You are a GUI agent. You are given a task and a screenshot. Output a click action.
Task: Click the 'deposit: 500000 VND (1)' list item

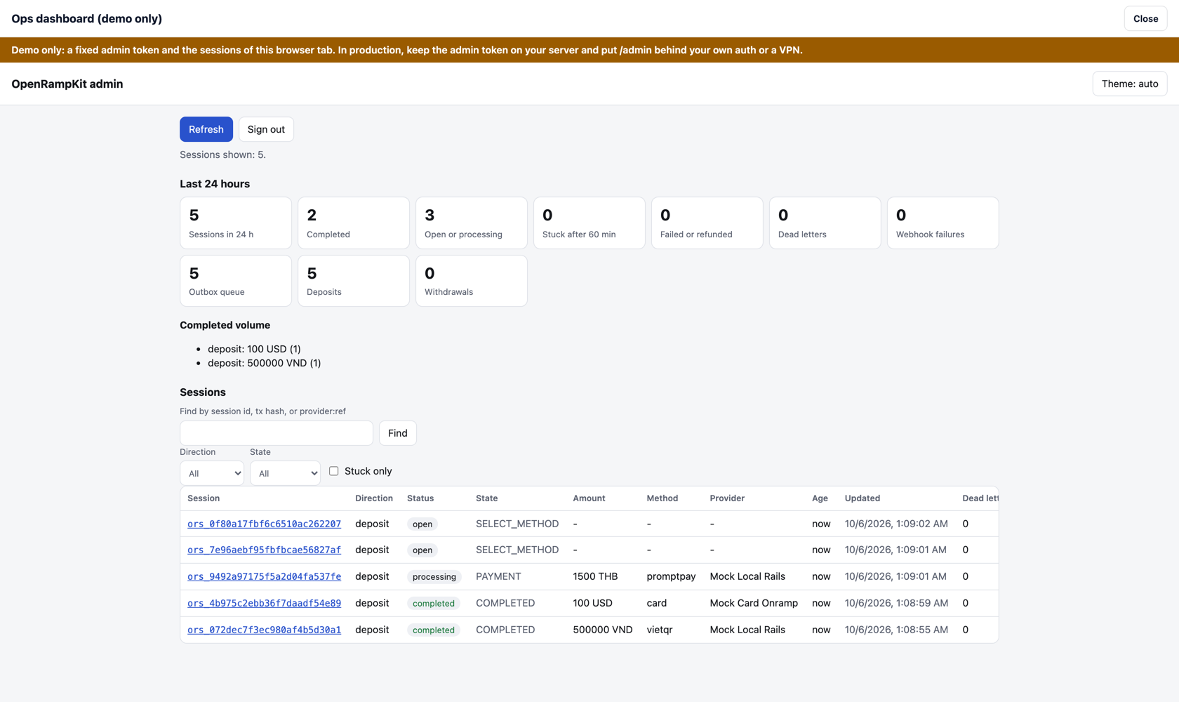click(x=264, y=363)
